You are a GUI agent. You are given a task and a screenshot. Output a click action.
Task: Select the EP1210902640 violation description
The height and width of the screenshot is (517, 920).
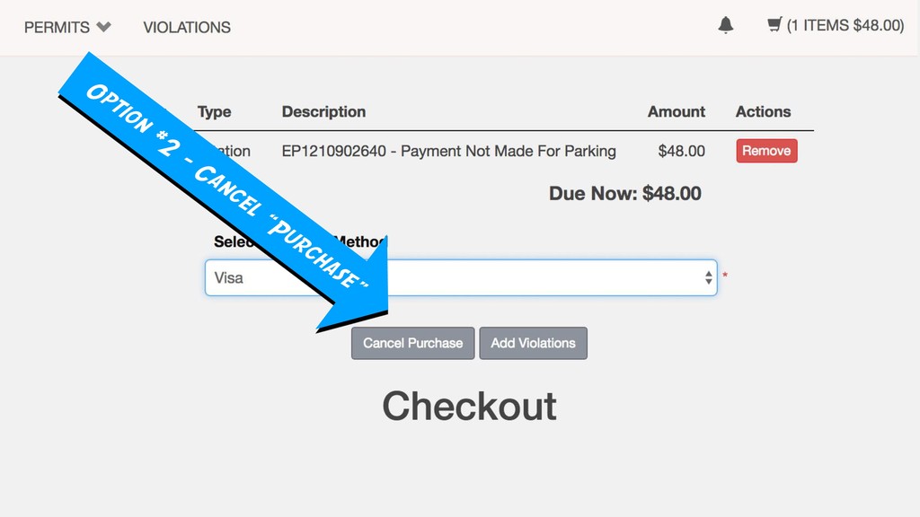tap(449, 151)
